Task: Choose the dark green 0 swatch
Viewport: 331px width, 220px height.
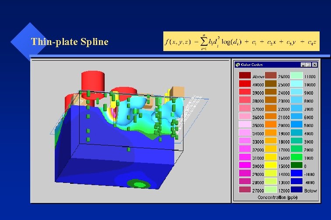Action: pos(296,165)
